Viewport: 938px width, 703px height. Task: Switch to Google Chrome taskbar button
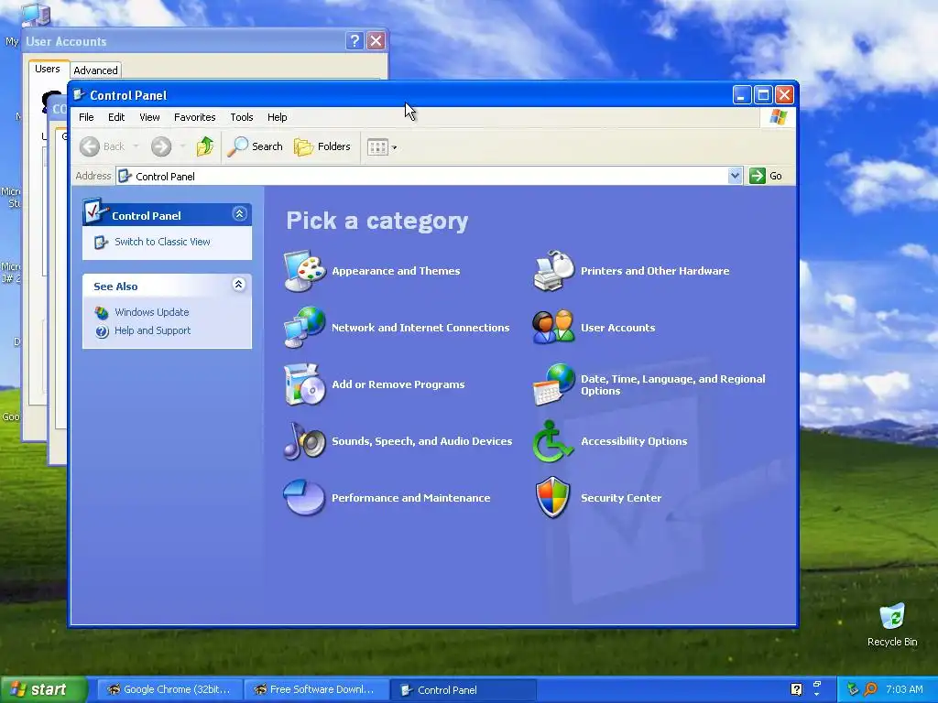tap(169, 689)
